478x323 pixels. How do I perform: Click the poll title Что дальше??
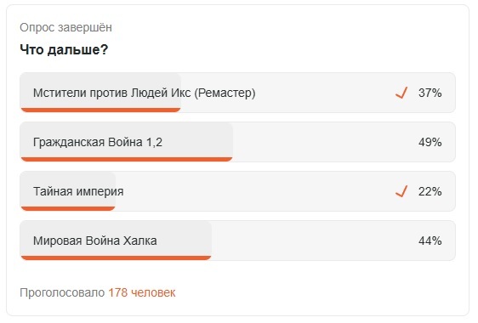tap(64, 49)
